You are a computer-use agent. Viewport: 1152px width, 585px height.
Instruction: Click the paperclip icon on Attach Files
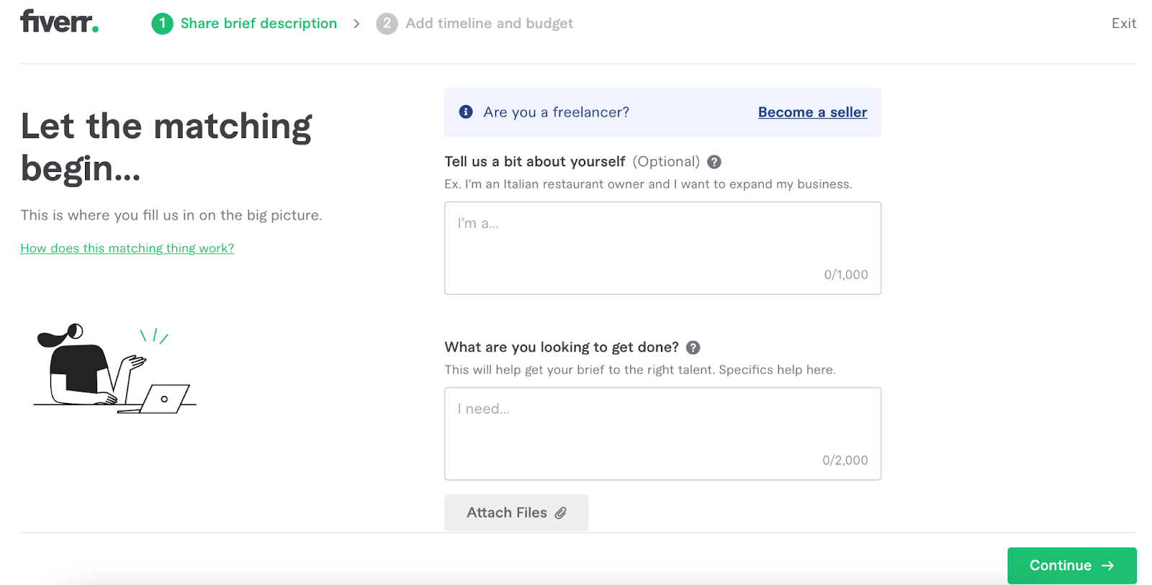(561, 512)
